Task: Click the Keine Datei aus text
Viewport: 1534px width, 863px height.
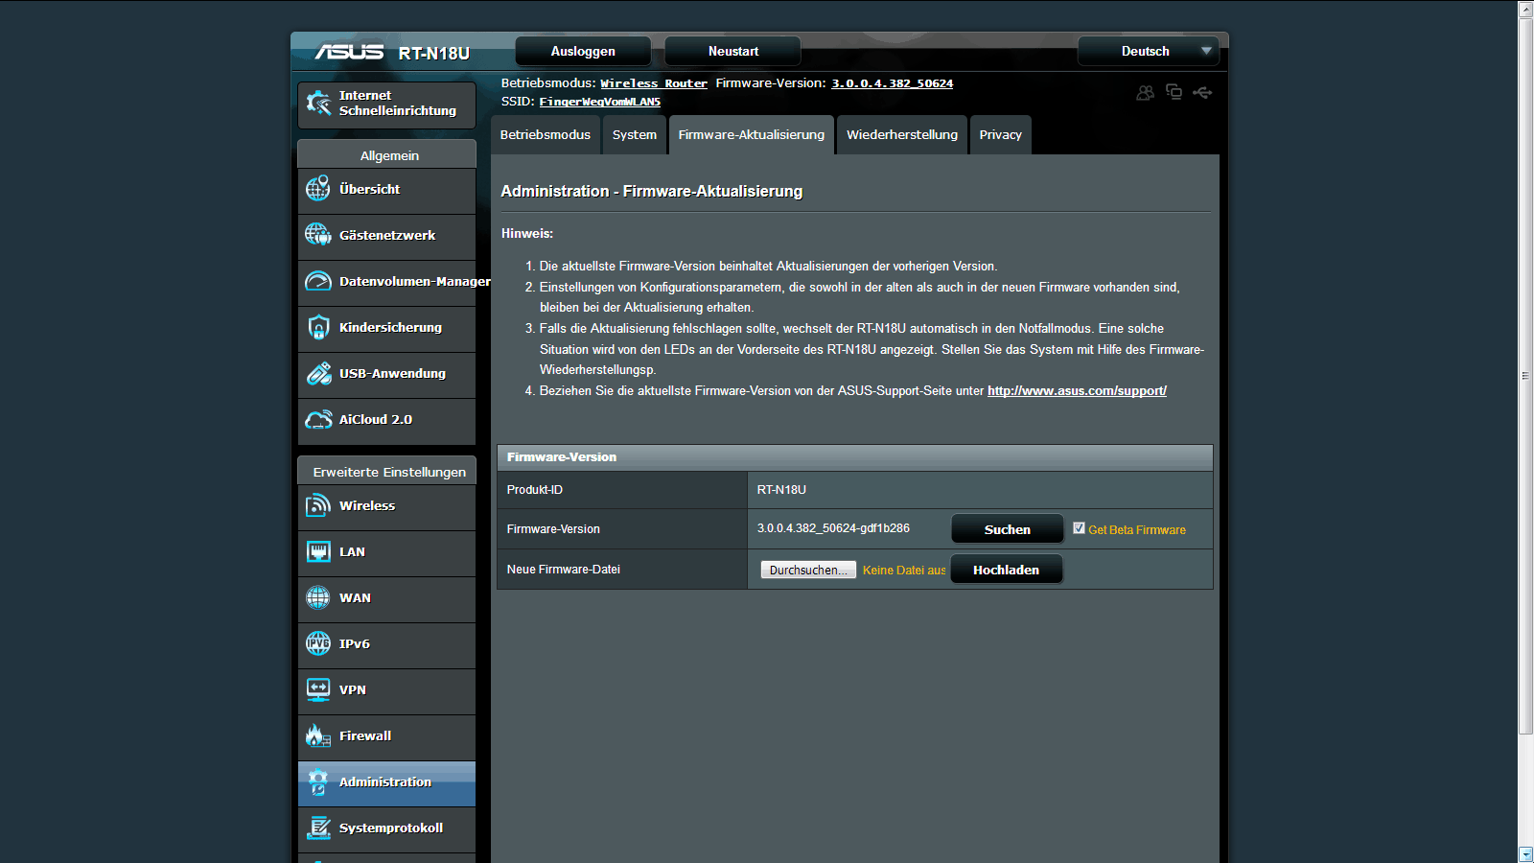Action: 904,571
